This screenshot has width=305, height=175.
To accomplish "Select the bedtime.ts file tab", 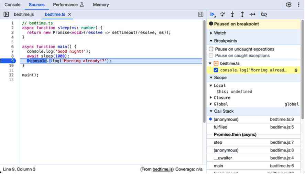I will click(55, 14).
